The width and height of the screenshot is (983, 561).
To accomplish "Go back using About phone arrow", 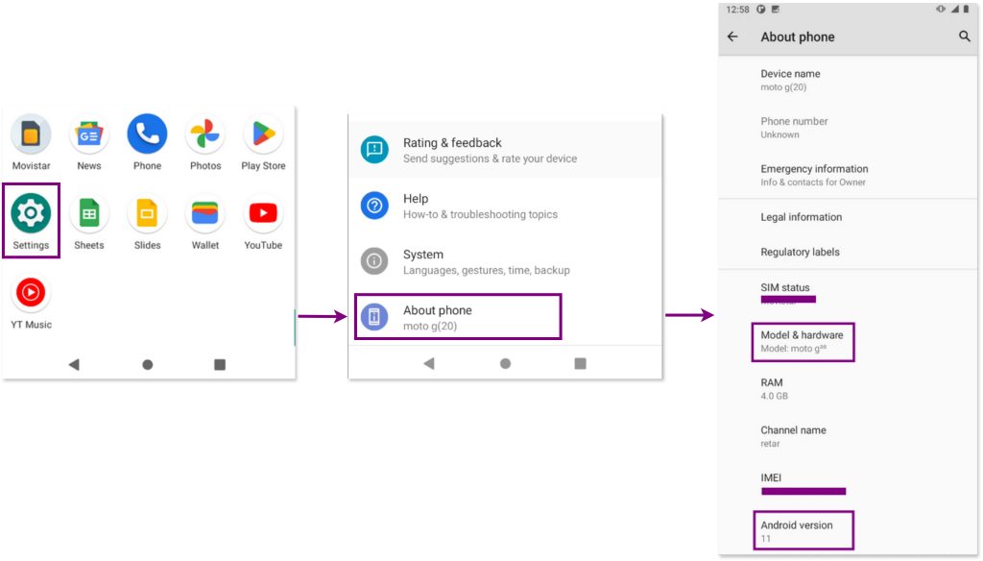I will click(733, 37).
